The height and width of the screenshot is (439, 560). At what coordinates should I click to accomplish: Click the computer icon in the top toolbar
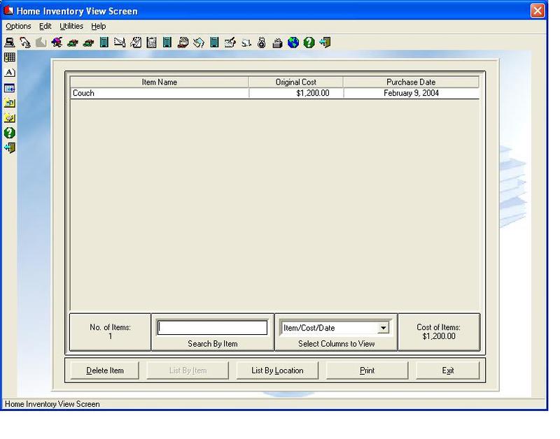coord(10,43)
